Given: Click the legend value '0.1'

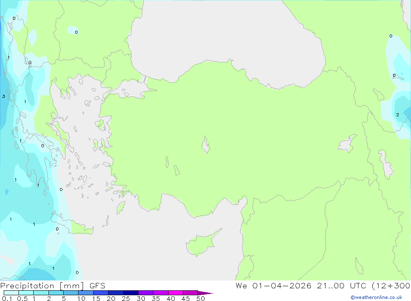Looking at the screenshot, I should [x=7, y=299].
